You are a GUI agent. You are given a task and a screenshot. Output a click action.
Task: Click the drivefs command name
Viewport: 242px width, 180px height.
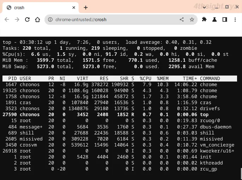[x=210, y=109]
